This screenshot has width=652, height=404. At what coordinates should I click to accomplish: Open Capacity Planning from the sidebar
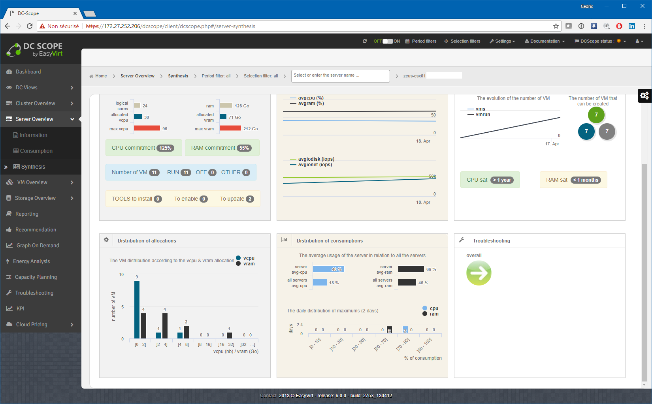[x=36, y=277]
